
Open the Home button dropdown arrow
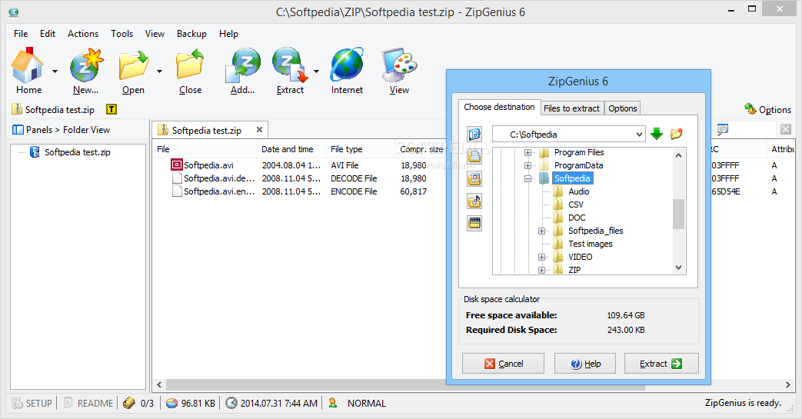[x=55, y=71]
